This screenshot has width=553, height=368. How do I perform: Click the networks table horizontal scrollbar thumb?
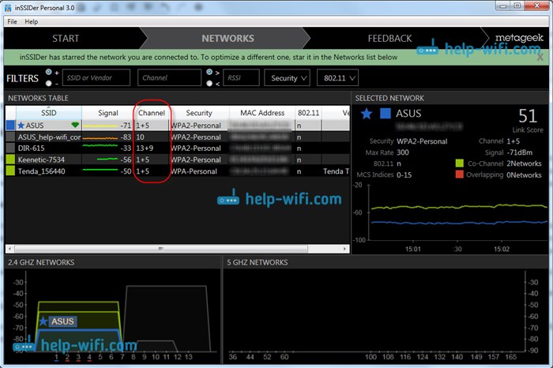[161, 249]
